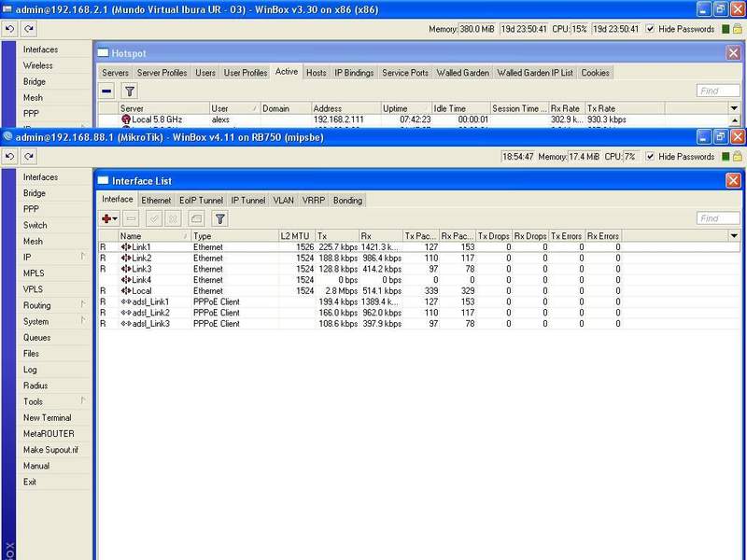Expand the IP submenu in the MikroTik sidebar
This screenshot has width=747, height=560.
(83, 256)
